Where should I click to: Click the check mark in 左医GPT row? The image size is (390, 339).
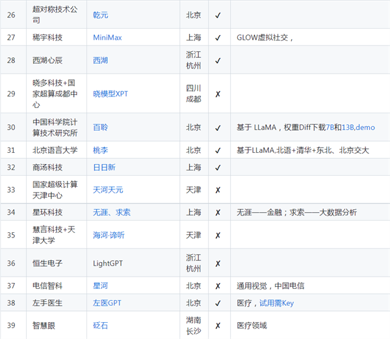click(218, 303)
